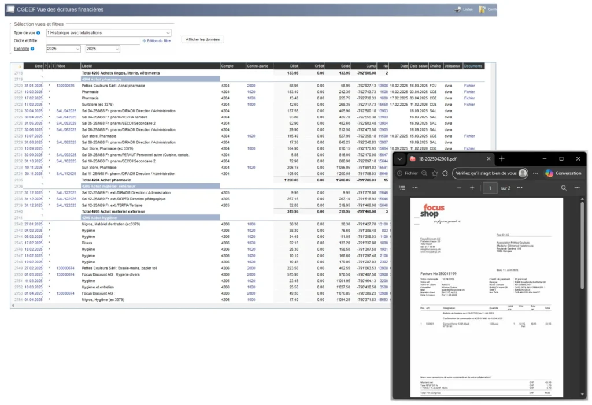The width and height of the screenshot is (592, 405).
Task: Click the underlined Exercice label link
Action: [21, 49]
